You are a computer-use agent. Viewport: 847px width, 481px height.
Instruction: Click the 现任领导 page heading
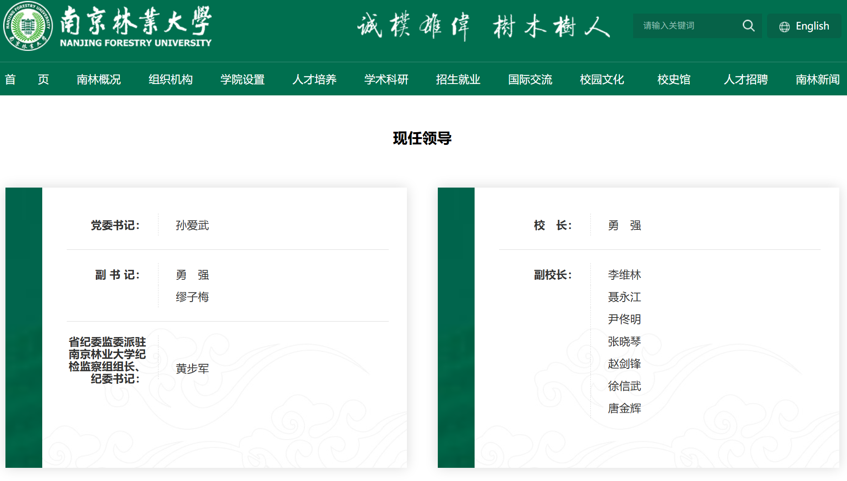coord(422,138)
